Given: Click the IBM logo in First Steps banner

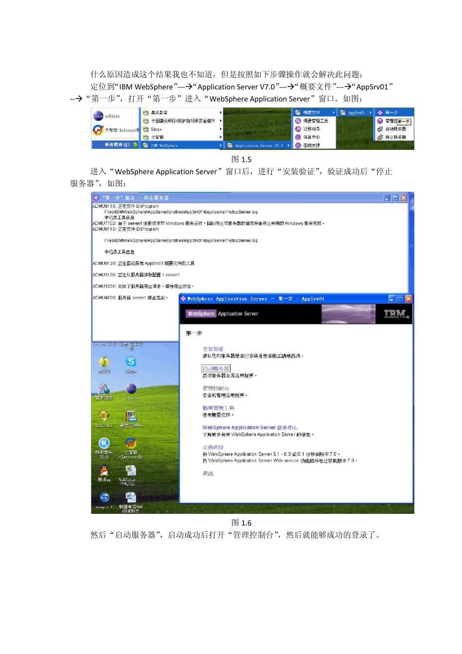Looking at the screenshot, I should point(396,314).
